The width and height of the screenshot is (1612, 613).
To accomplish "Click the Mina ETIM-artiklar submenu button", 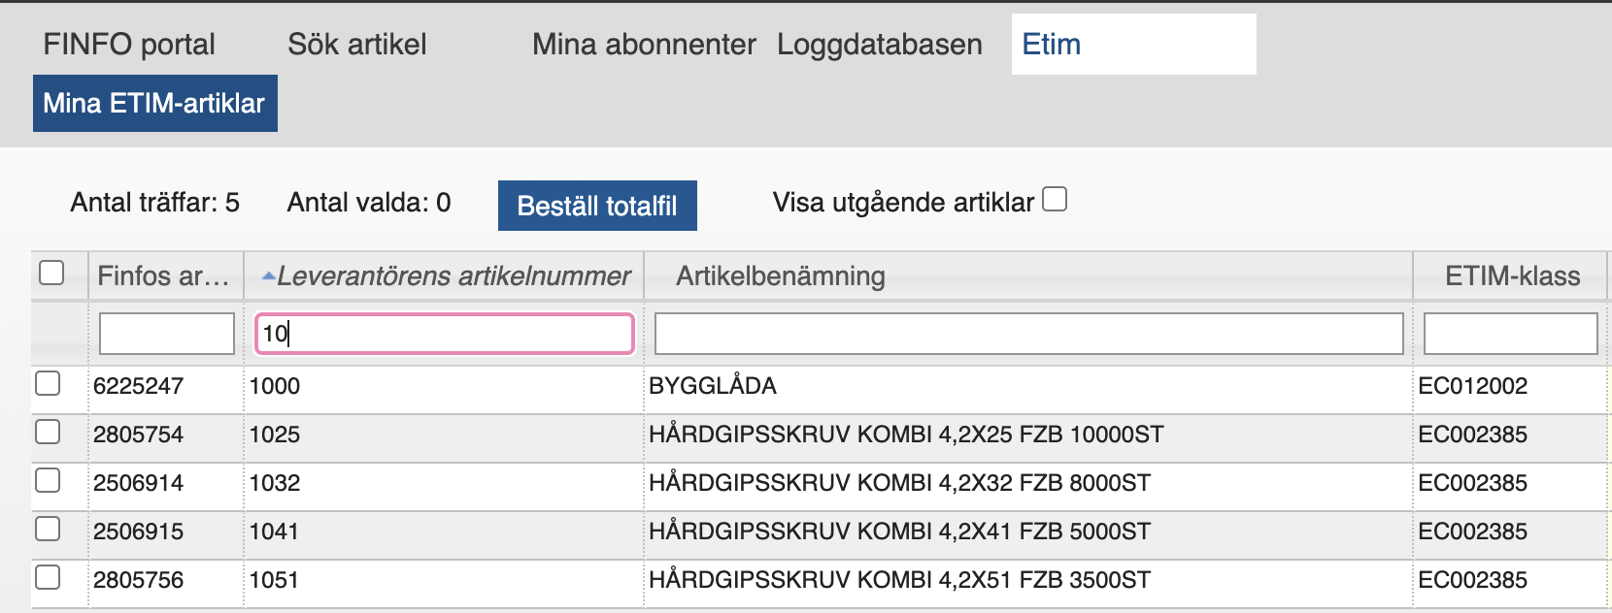I will [154, 104].
